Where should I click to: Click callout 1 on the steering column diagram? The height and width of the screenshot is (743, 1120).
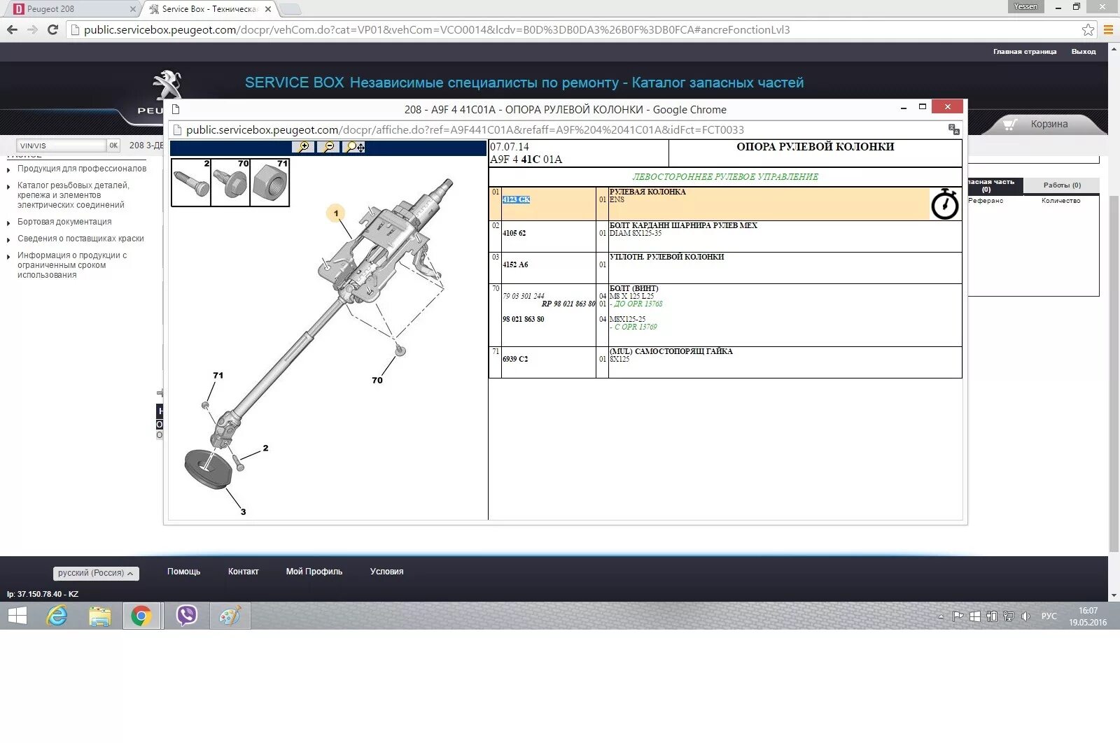336,213
